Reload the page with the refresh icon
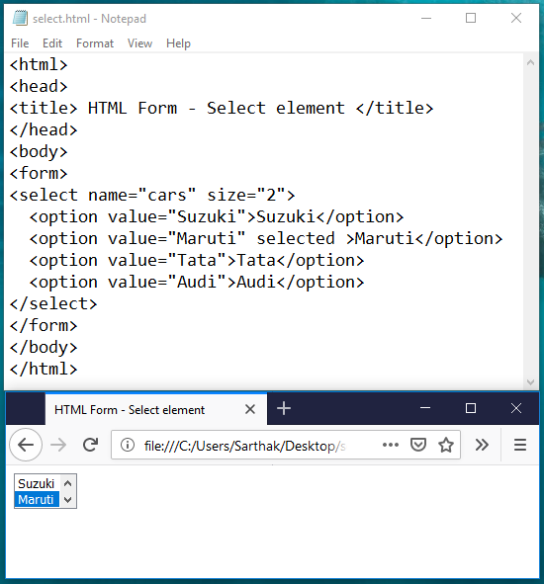Image resolution: width=544 pixels, height=584 pixels. [x=90, y=445]
